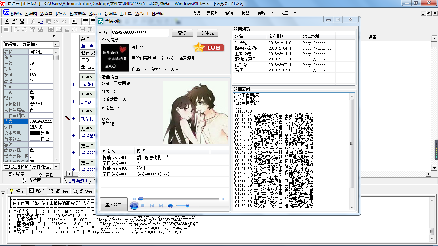This screenshot has width=438, height=246.
Task: Switch to the 调用表 tab
Action: click(x=59, y=191)
